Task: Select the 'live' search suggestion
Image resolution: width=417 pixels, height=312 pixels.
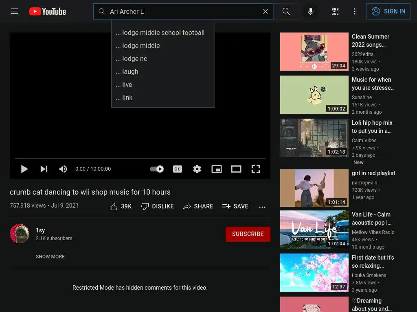Action: pyautogui.click(x=163, y=84)
